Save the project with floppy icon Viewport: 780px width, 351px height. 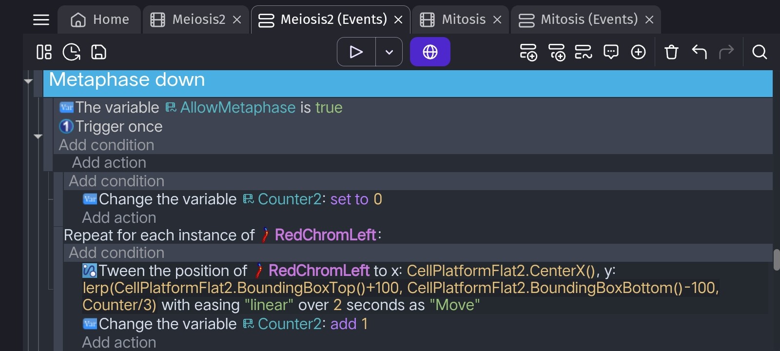point(98,52)
